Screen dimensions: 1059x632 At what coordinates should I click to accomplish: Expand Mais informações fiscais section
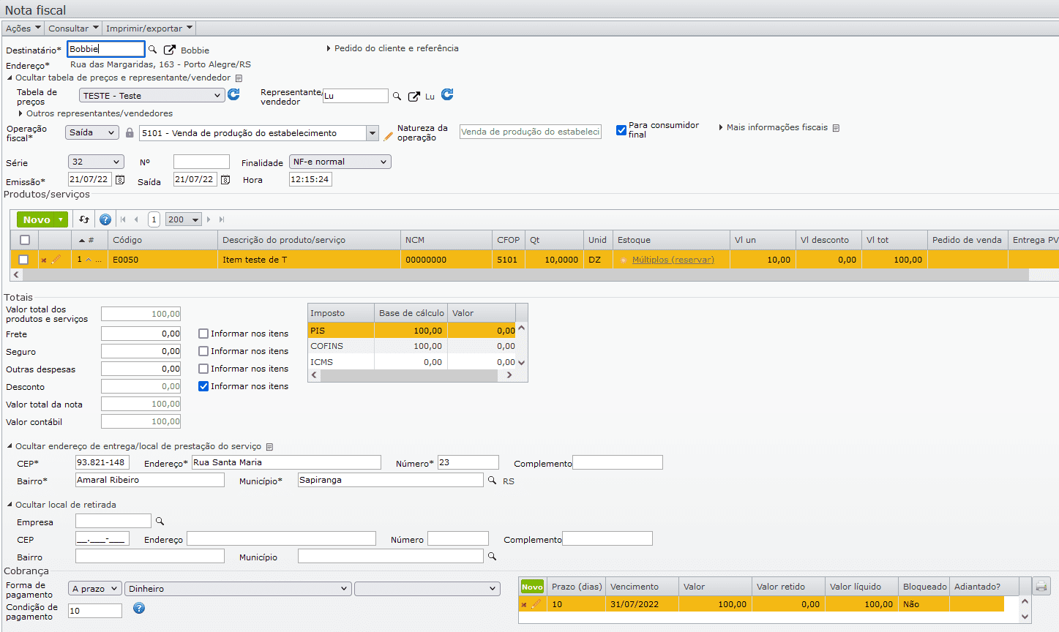coord(777,127)
